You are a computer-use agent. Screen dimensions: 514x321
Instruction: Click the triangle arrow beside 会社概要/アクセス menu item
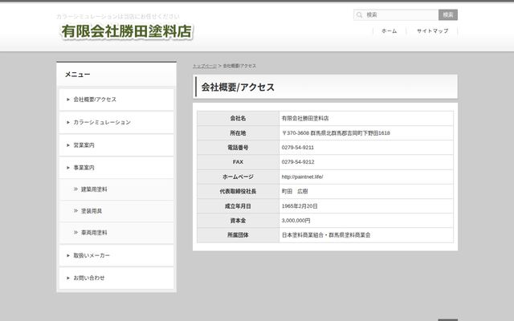coord(68,100)
